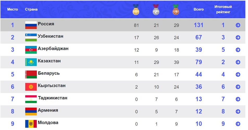The width and height of the screenshot is (248, 130).
Task: Sort by the Всего column header
Action: coord(199,9)
